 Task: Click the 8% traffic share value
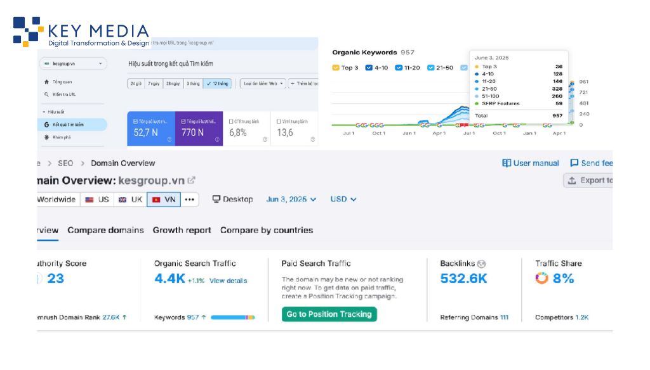click(564, 279)
